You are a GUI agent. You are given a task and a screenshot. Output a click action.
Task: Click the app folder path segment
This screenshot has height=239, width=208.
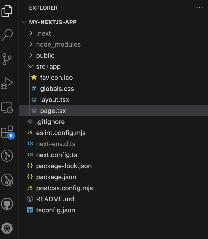tap(55, 67)
